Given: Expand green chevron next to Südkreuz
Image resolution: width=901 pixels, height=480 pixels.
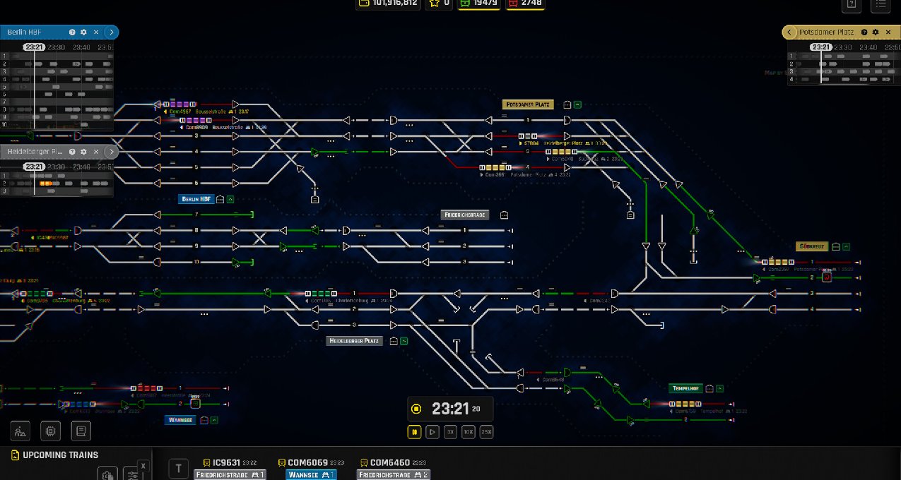Looking at the screenshot, I should click(x=846, y=247).
